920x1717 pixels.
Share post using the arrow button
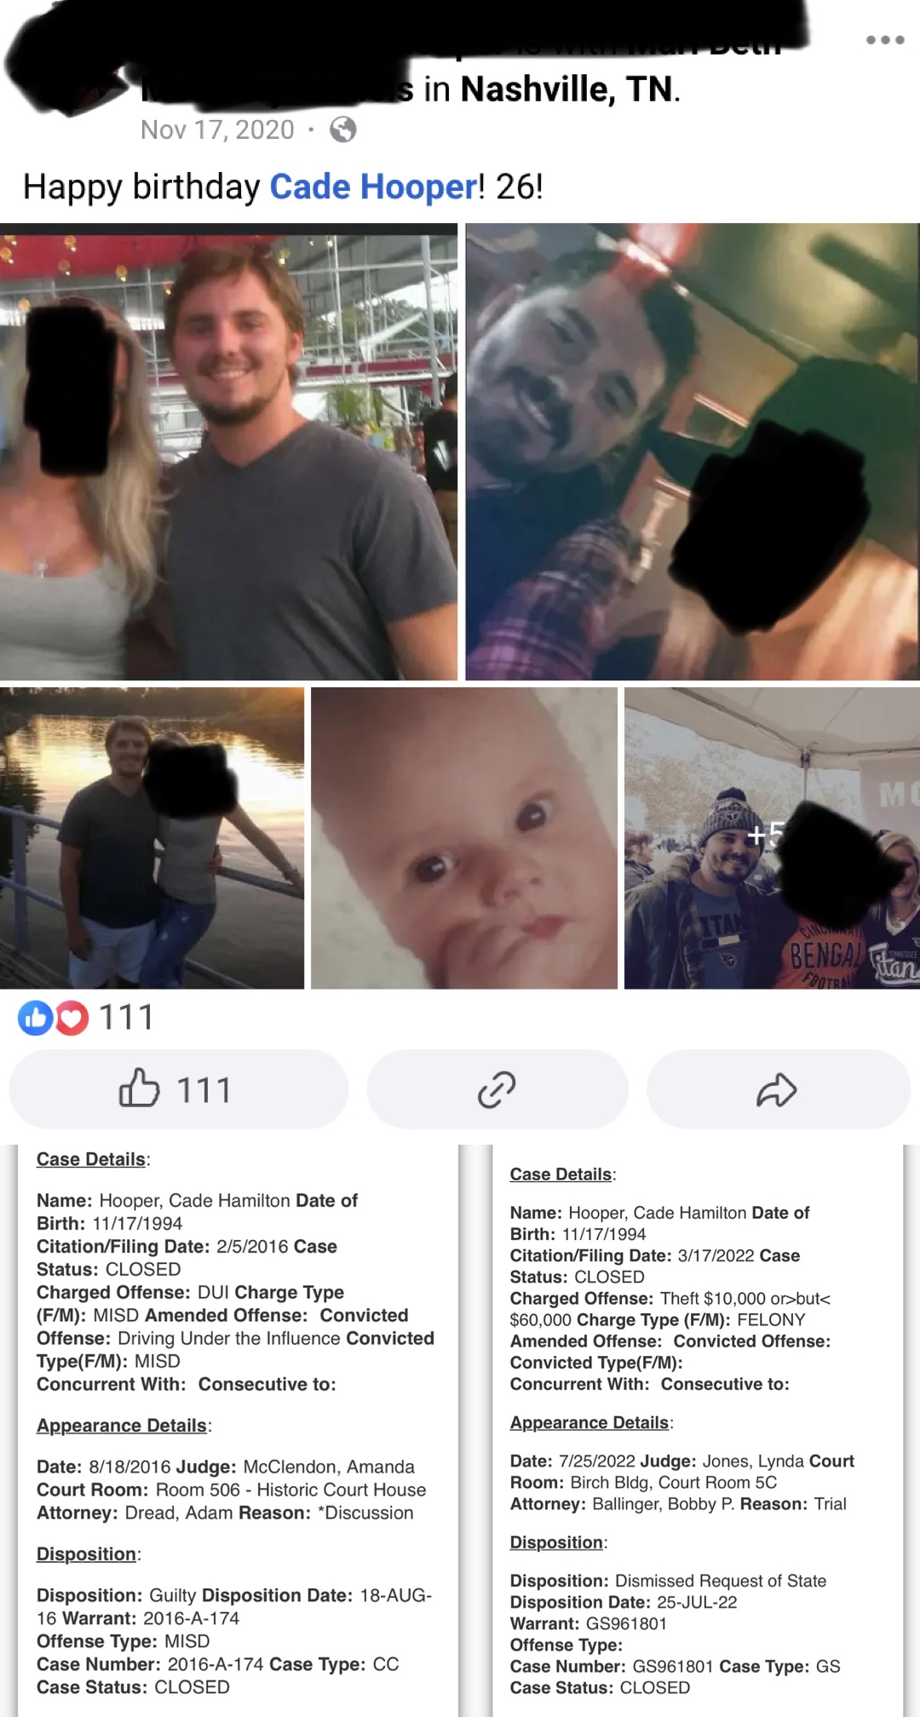[778, 1089]
